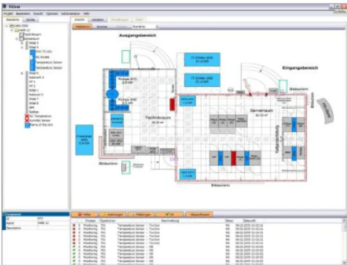
Task: Open the Optionen menu
Action: click(52, 14)
